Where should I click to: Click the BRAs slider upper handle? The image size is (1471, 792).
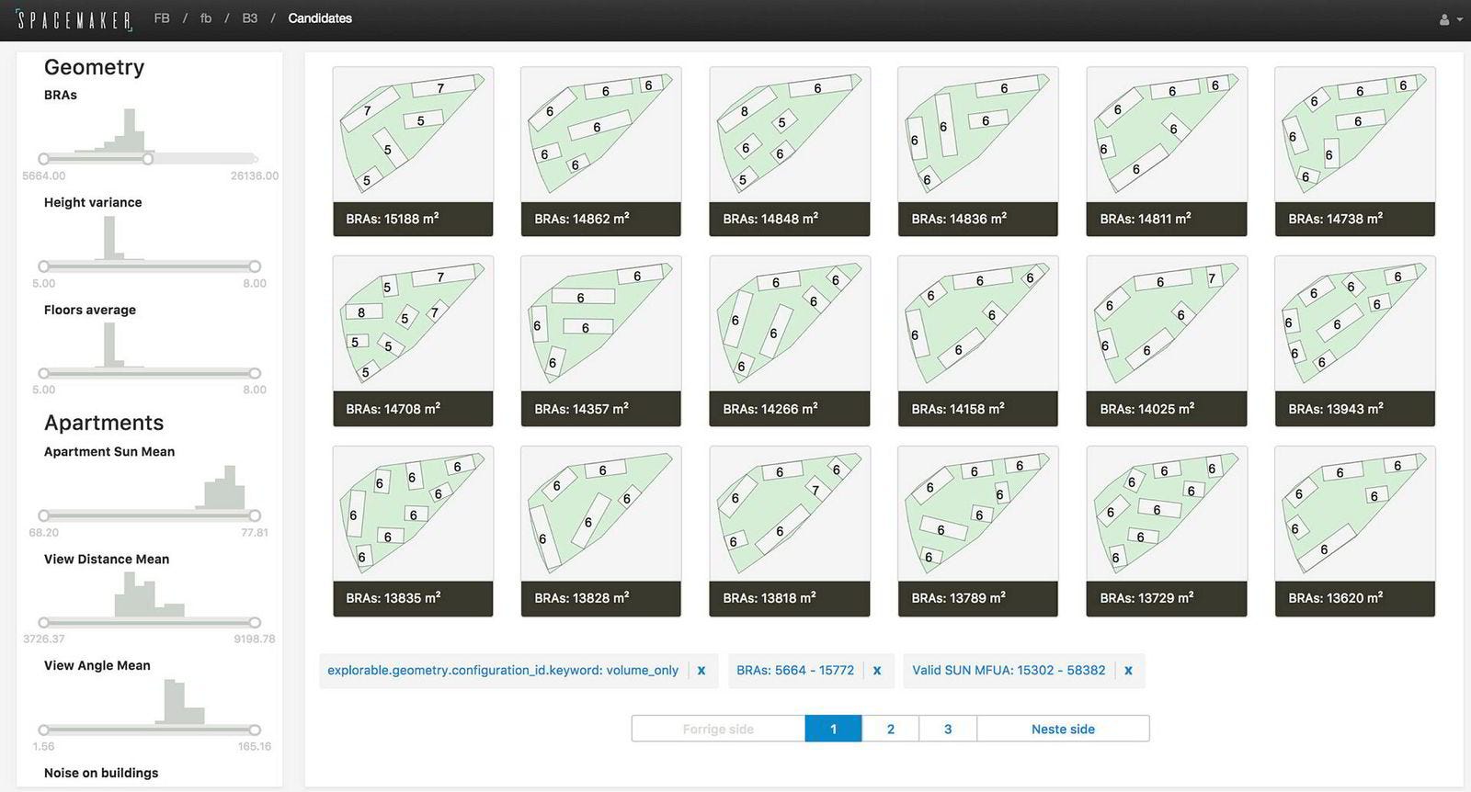coord(148,159)
